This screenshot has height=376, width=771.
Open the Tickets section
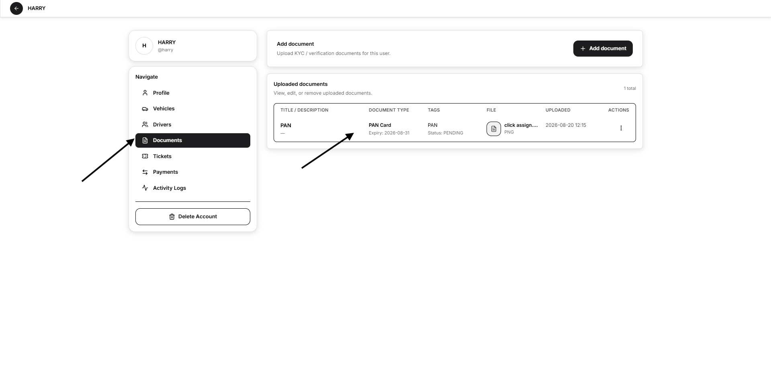tap(193, 156)
